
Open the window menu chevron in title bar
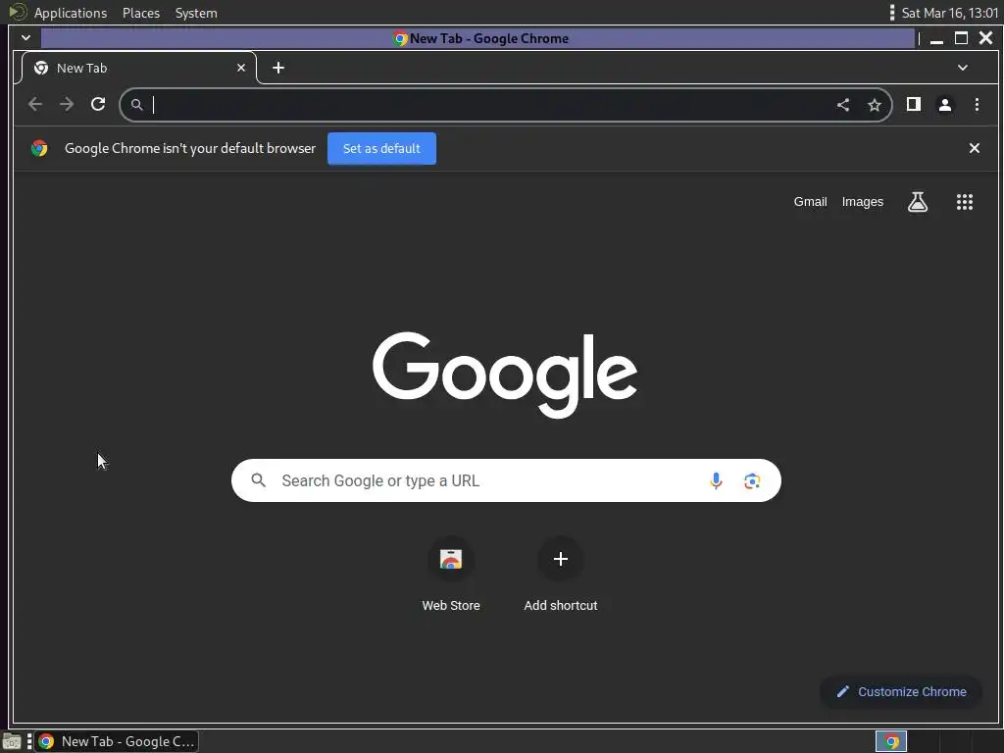pyautogui.click(x=25, y=38)
